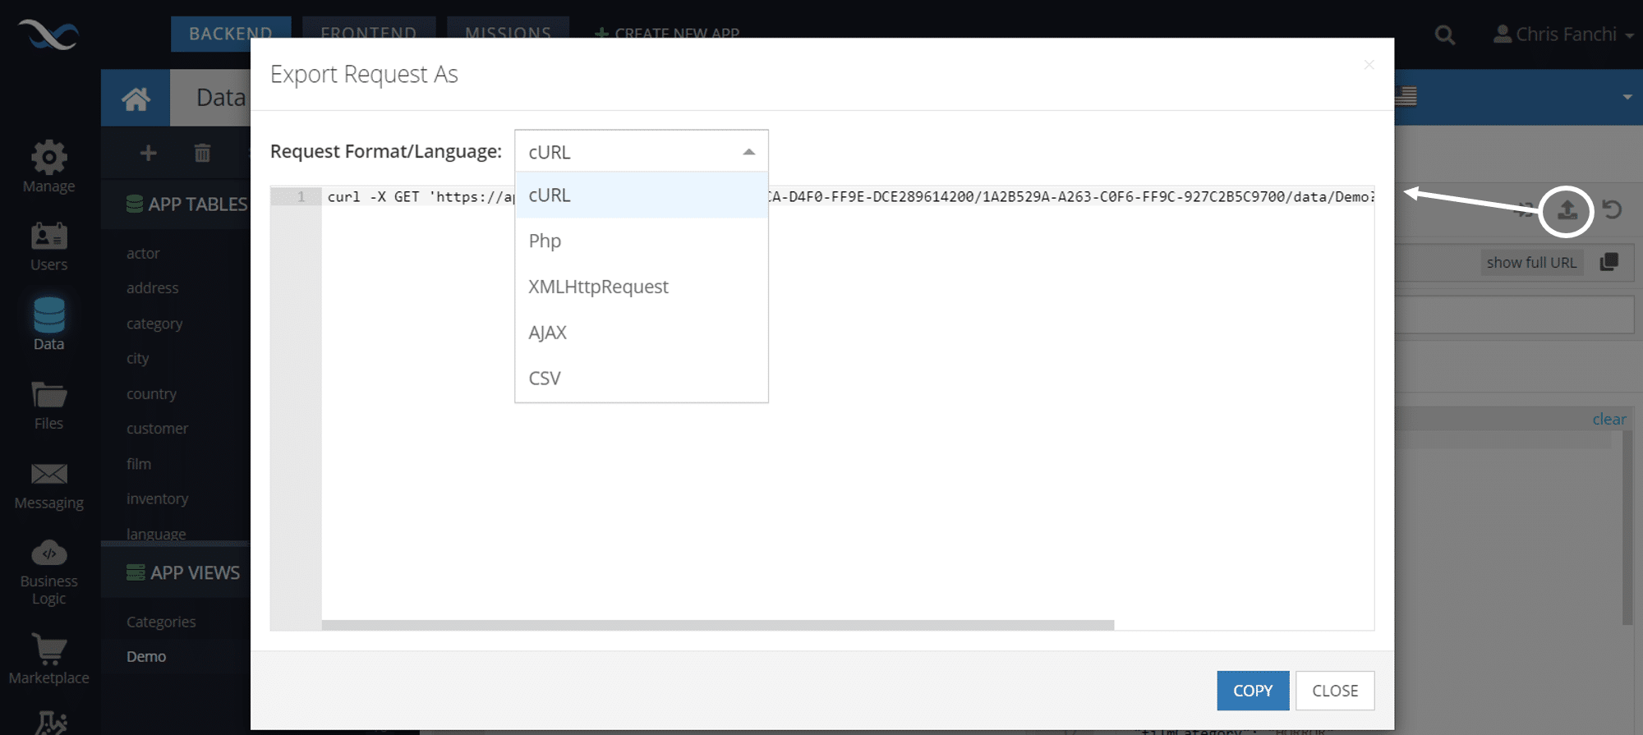Screen dimensions: 1643x735
Task: Click the show full URL button
Action: 1531,262
